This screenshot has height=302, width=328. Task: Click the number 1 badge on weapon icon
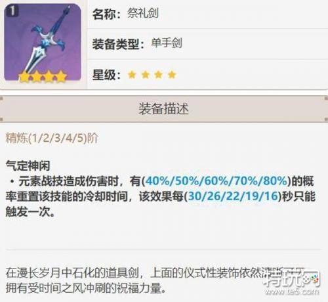tap(12, 11)
